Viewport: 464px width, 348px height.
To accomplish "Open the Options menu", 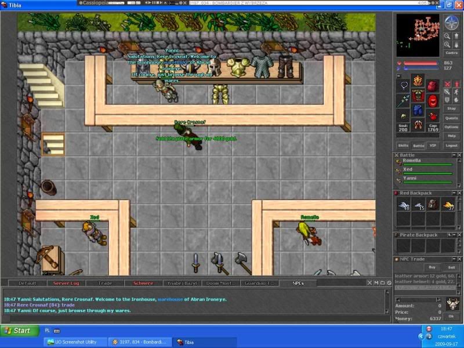I will 452,127.
